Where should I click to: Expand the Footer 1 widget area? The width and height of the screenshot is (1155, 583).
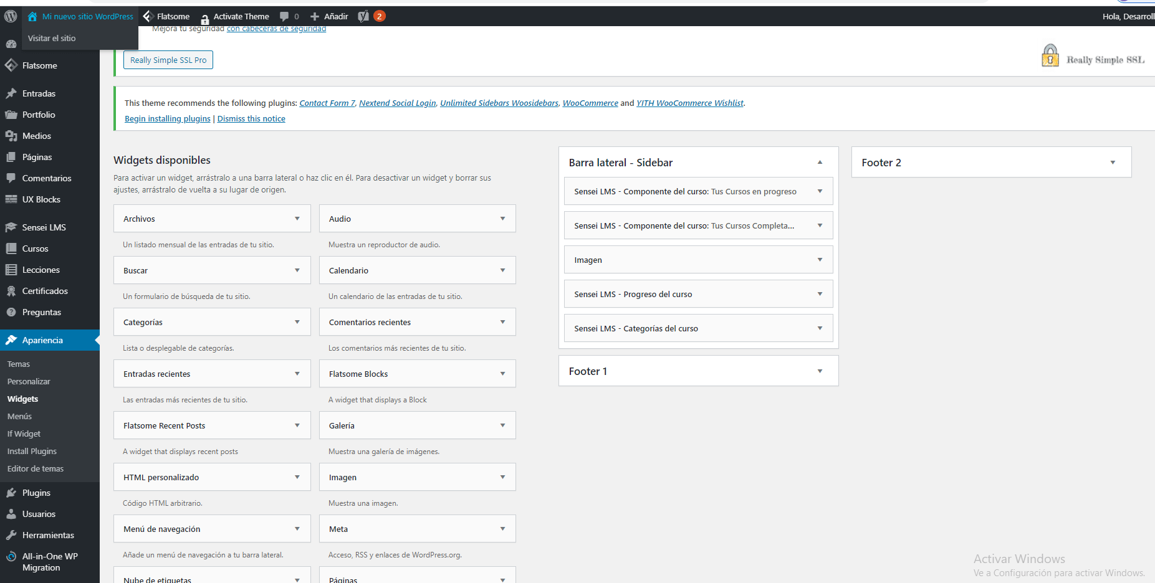[x=820, y=371]
